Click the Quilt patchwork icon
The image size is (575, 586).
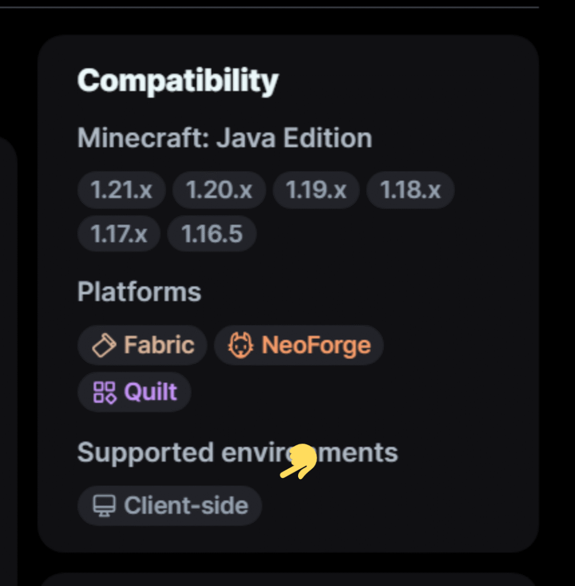[x=104, y=393]
